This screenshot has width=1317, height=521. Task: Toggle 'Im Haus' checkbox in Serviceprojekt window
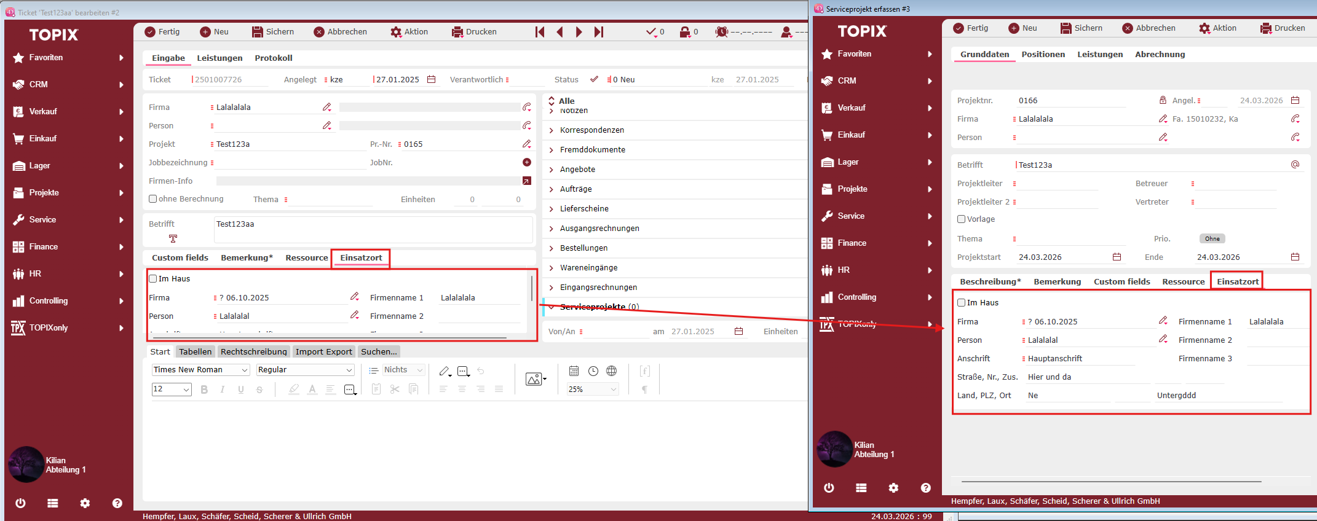click(962, 302)
